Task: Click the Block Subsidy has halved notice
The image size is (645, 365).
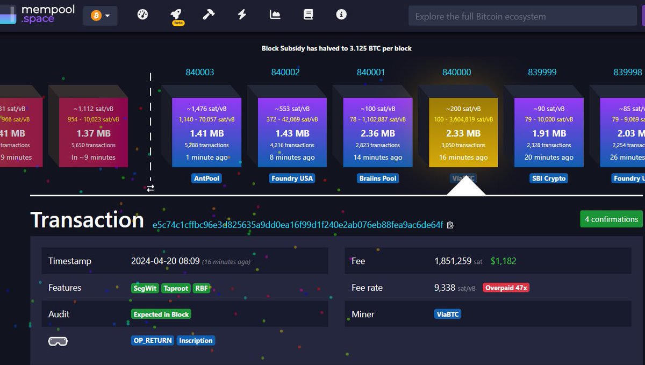Action: coord(336,48)
